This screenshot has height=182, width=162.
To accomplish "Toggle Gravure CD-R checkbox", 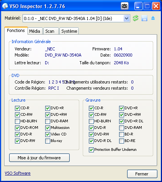I will coord(91,108).
